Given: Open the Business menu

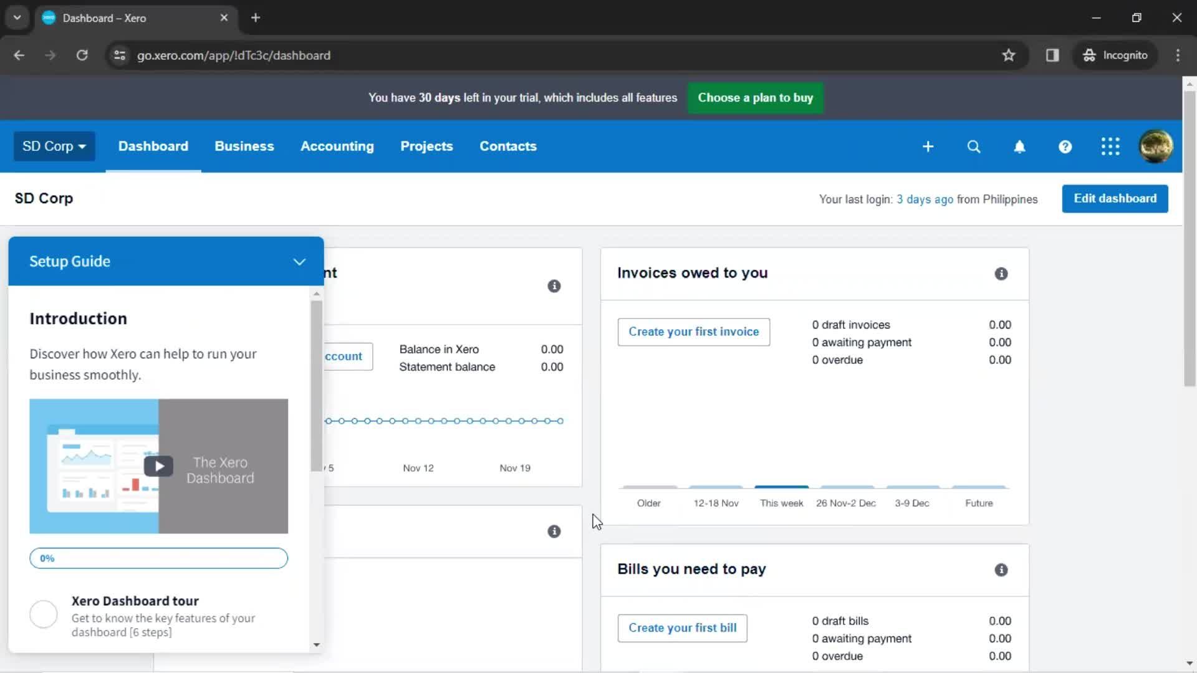Looking at the screenshot, I should pos(244,146).
